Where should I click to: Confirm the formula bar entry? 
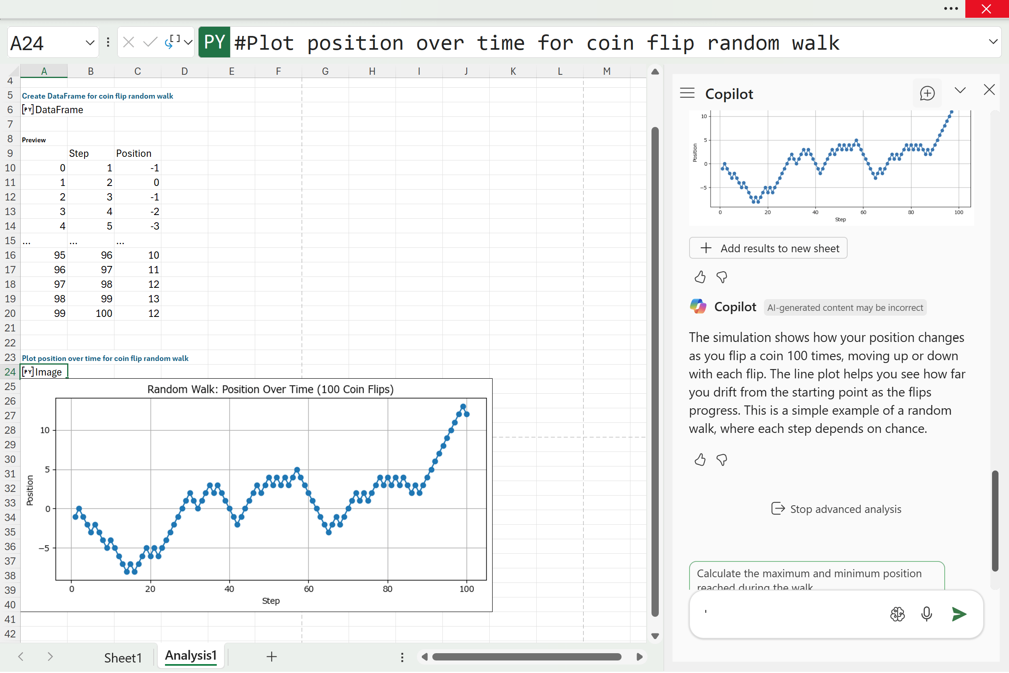tap(150, 42)
